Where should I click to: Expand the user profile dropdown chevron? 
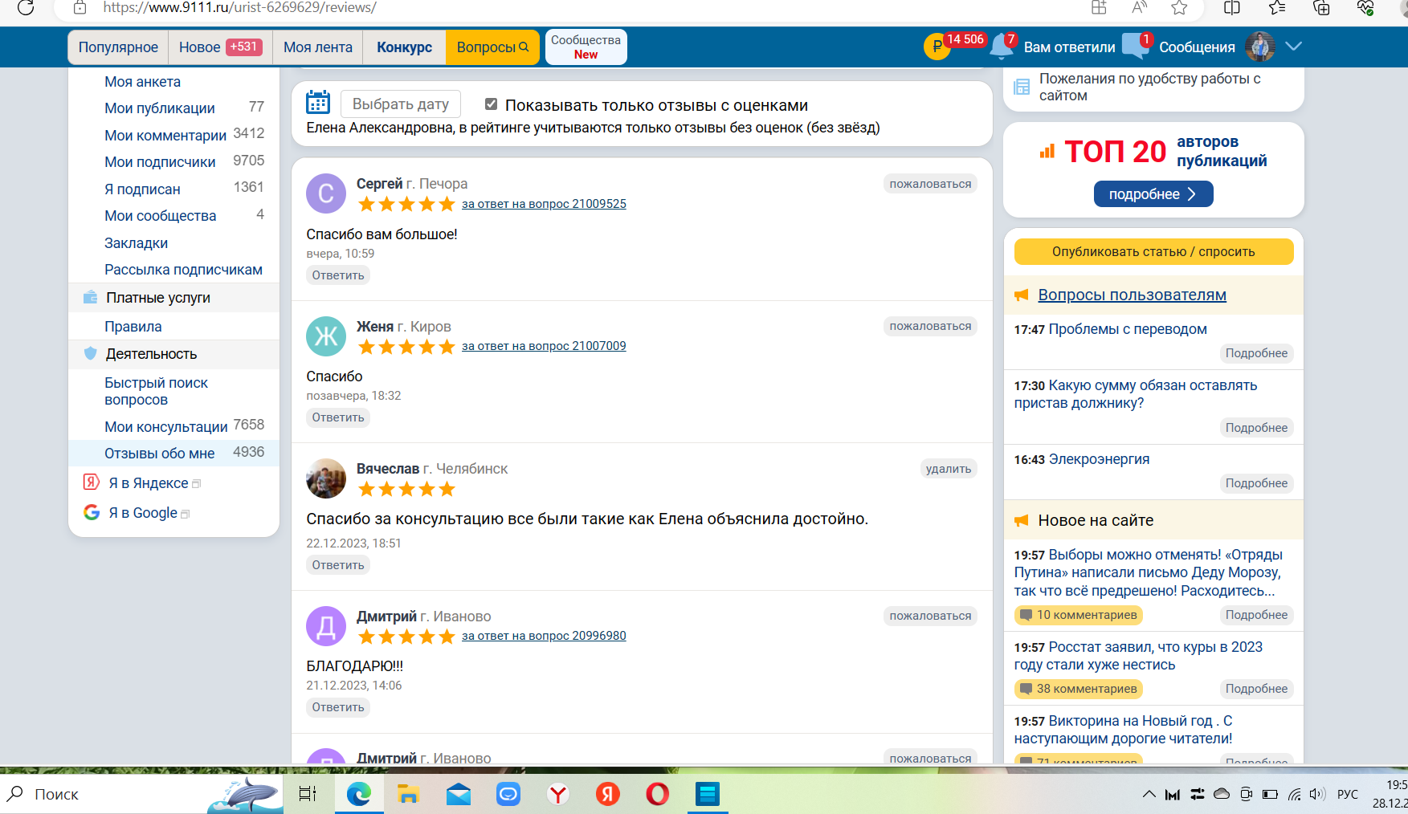[x=1293, y=47]
